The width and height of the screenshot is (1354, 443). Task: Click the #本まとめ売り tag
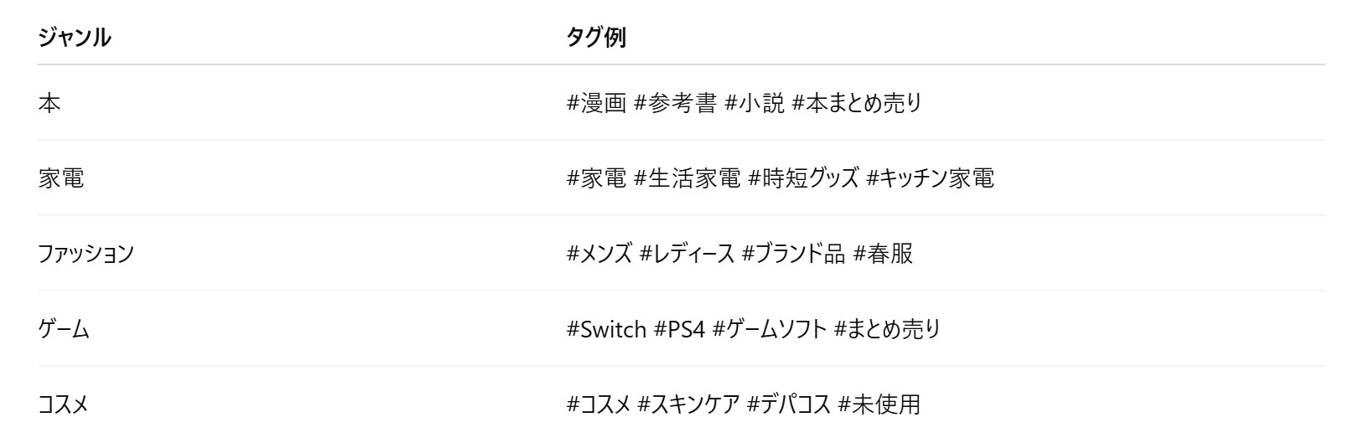[x=857, y=103]
